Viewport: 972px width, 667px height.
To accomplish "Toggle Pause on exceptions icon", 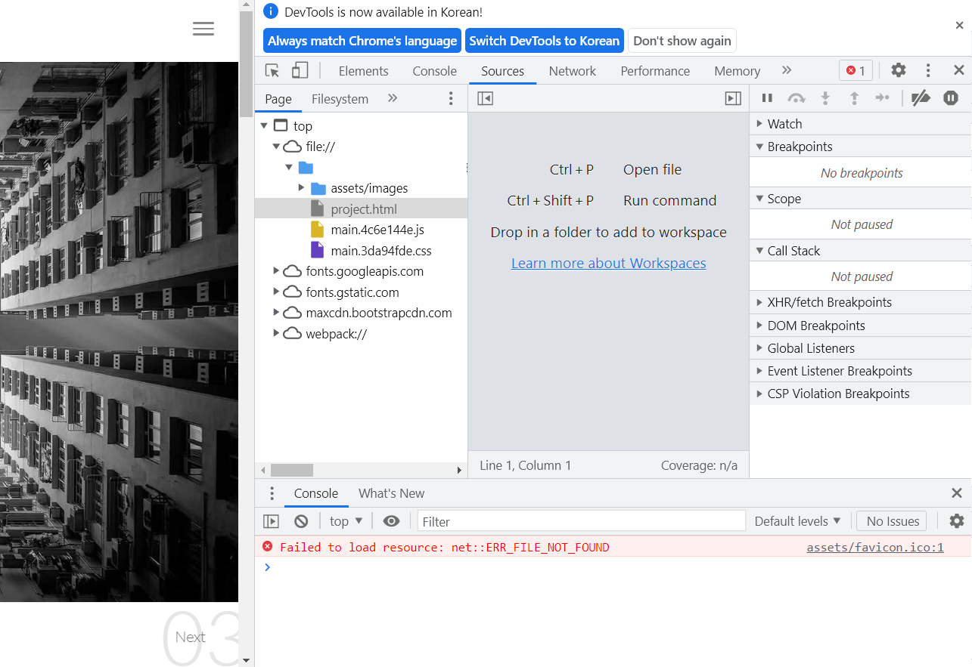I will point(951,97).
